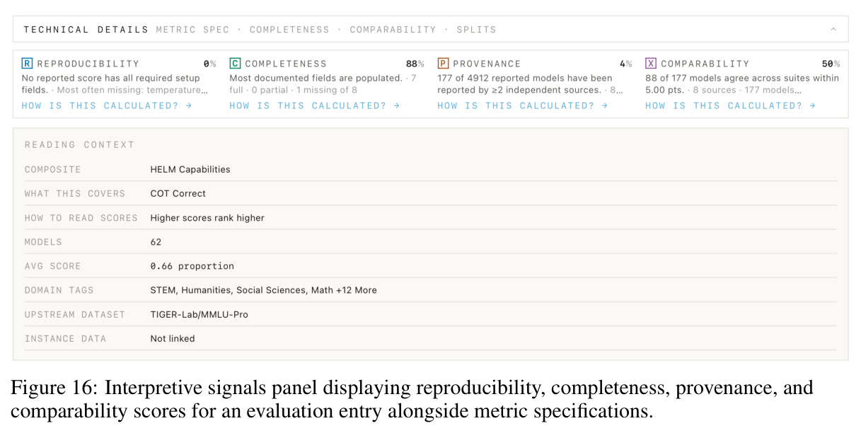Open Comparability "How is this calculated?" link
Screen dimensions: 861x433
731,105
